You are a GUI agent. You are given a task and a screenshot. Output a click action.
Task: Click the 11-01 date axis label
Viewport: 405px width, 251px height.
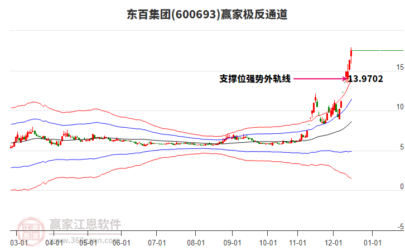pyautogui.click(x=297, y=243)
